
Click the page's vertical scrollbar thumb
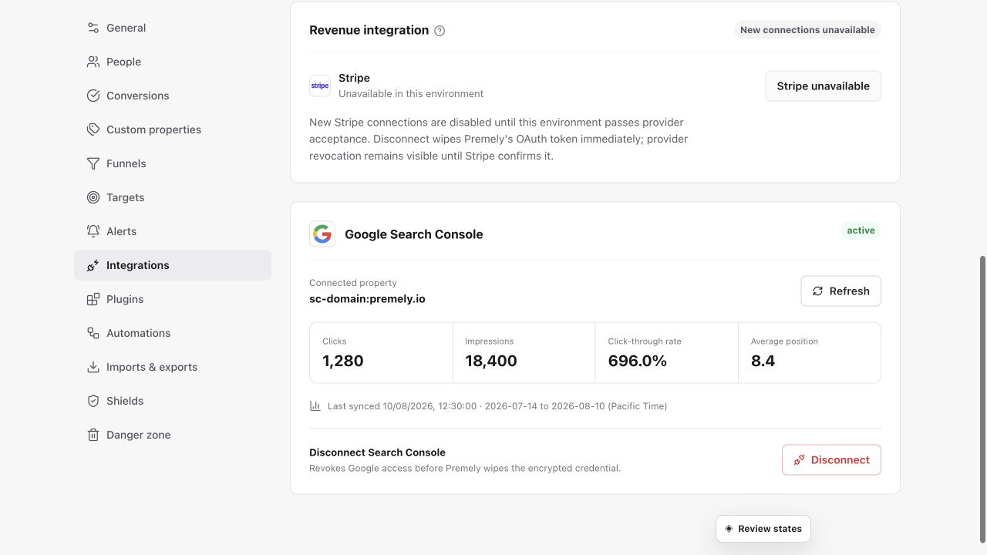pyautogui.click(x=982, y=399)
